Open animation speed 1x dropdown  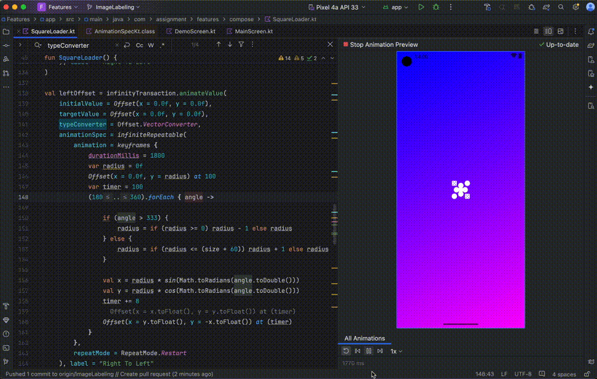tap(396, 351)
